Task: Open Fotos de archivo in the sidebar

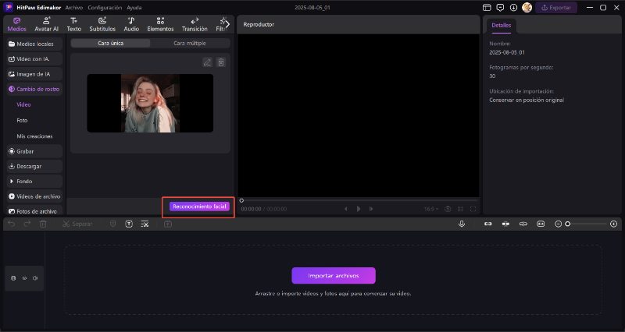Action: coord(34,211)
